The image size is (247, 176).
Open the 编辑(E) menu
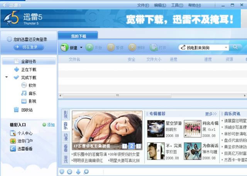pyautogui.click(x=160, y=5)
